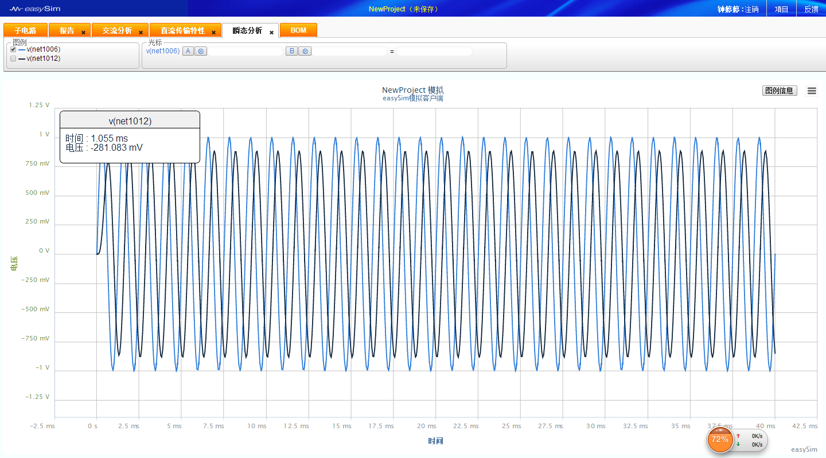Click the chart title NewProject 模拟
Viewport: 826px width, 458px height.
(x=412, y=90)
